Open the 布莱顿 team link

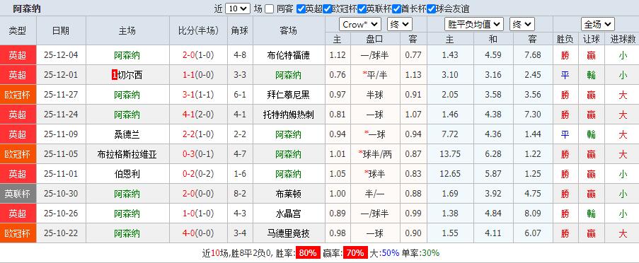289,194
